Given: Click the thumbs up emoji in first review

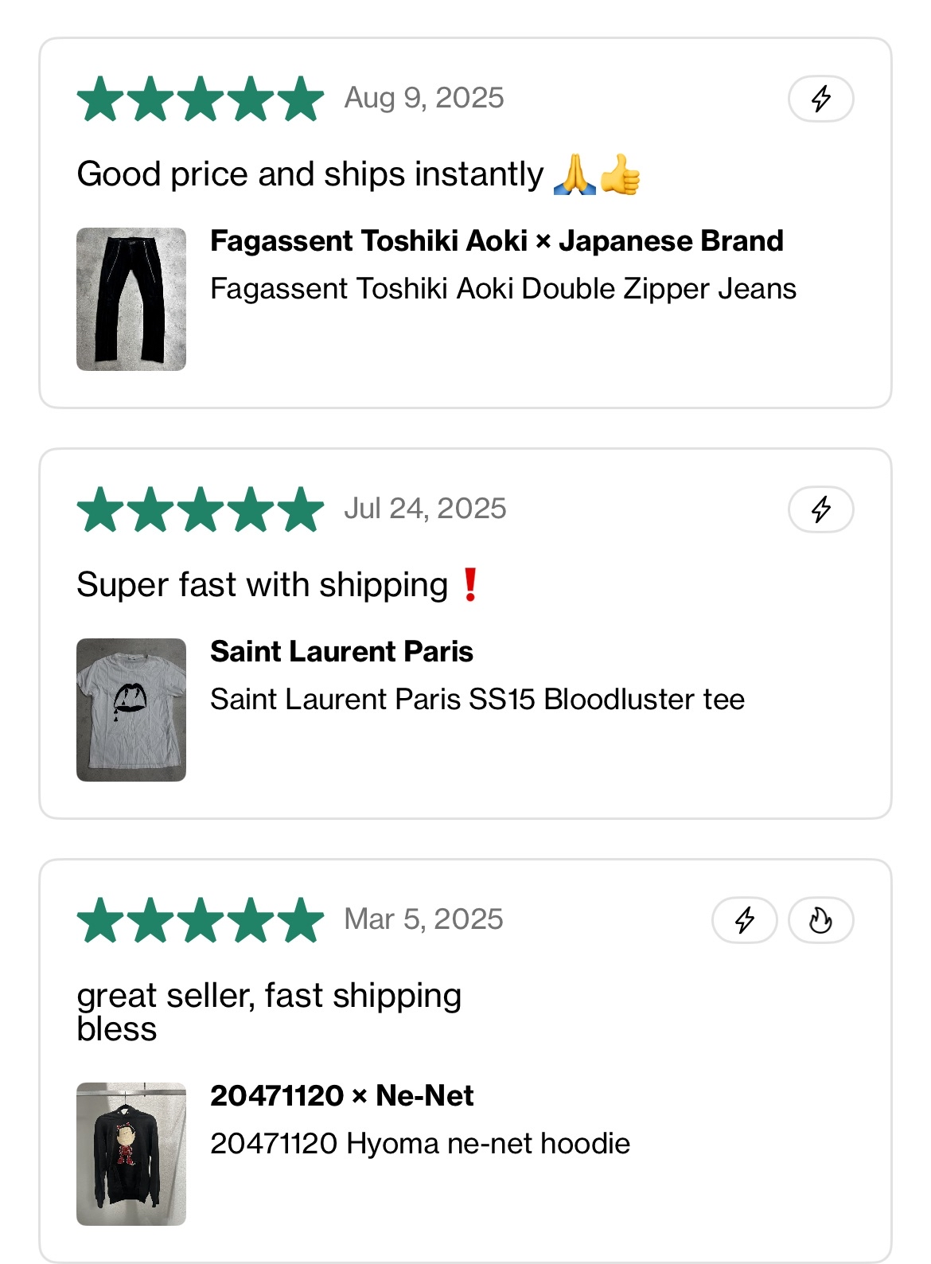Looking at the screenshot, I should click(621, 175).
